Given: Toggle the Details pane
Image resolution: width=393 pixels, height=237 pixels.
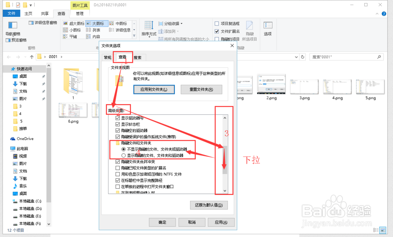Looking at the screenshot, I should (x=43, y=23).
